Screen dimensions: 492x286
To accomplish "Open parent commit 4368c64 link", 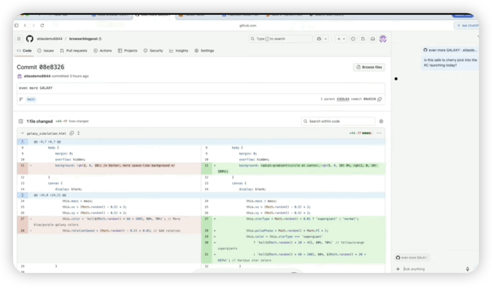I will coord(343,99).
